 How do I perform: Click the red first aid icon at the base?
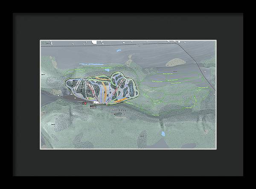click(x=85, y=103)
